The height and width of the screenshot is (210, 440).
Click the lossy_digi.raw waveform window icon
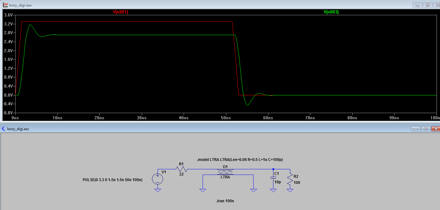(5, 5)
